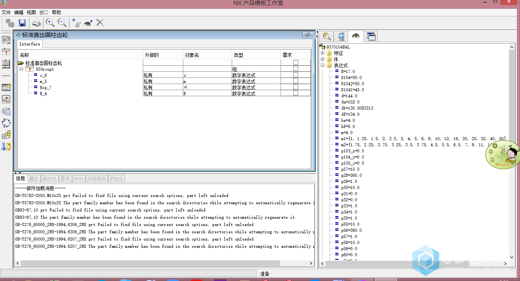Select the B_4 tree item
Image resolution: width=520 pixels, height=281 pixels.
click(x=43, y=94)
